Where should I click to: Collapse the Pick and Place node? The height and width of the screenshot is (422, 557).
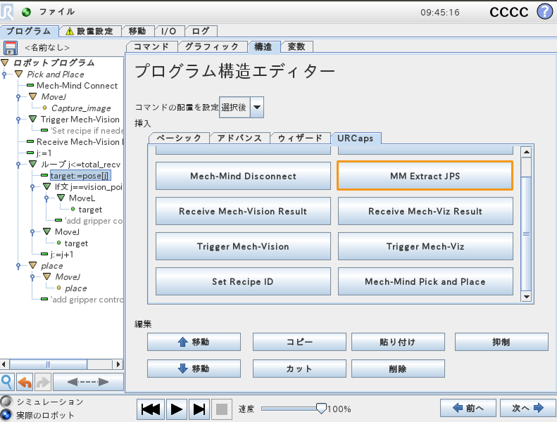[19, 74]
